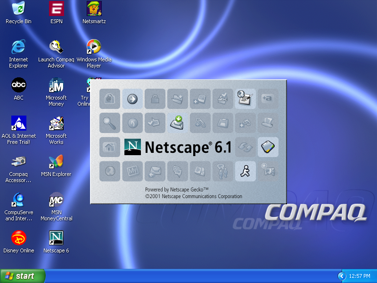Click the 12:57 PM taskbar clock

[x=360, y=276]
